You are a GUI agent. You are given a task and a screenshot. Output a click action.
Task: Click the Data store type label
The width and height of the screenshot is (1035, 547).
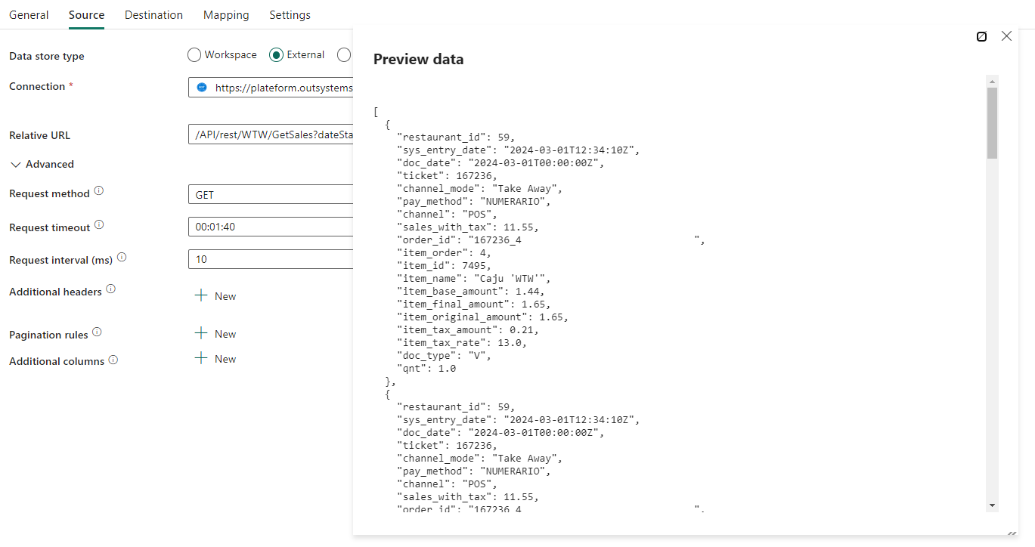coord(47,56)
